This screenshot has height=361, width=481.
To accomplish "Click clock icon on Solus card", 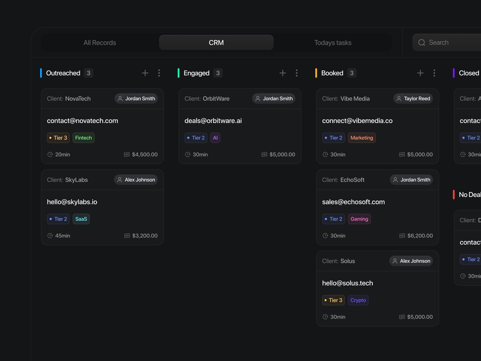I will [325, 317].
